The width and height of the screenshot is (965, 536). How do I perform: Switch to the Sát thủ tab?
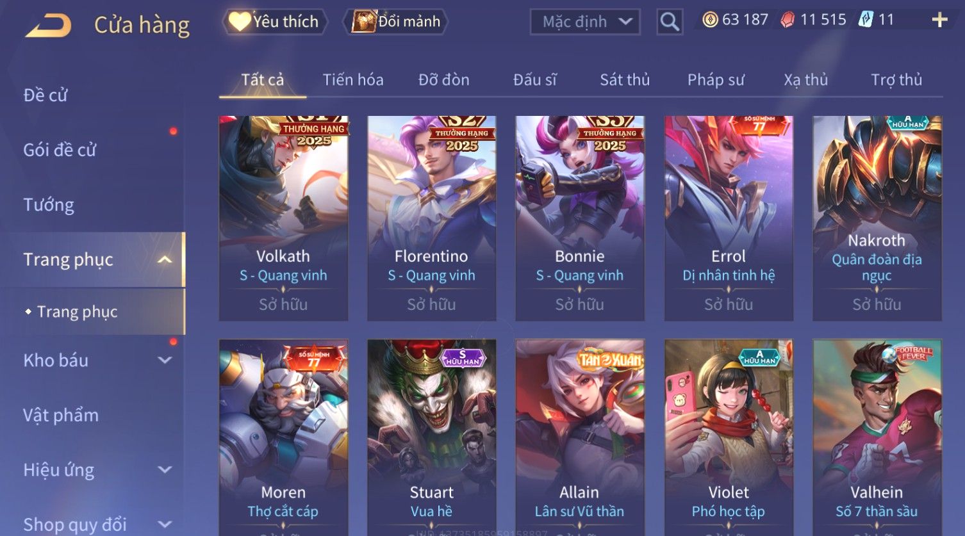[x=625, y=79]
